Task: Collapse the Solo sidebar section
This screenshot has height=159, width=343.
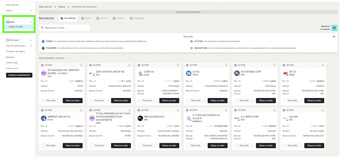Action: (31, 22)
